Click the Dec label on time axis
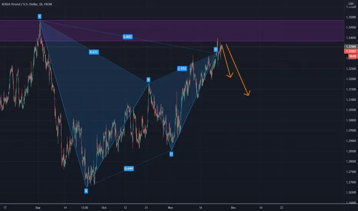Screen dimensions: 358x211 (233, 208)
